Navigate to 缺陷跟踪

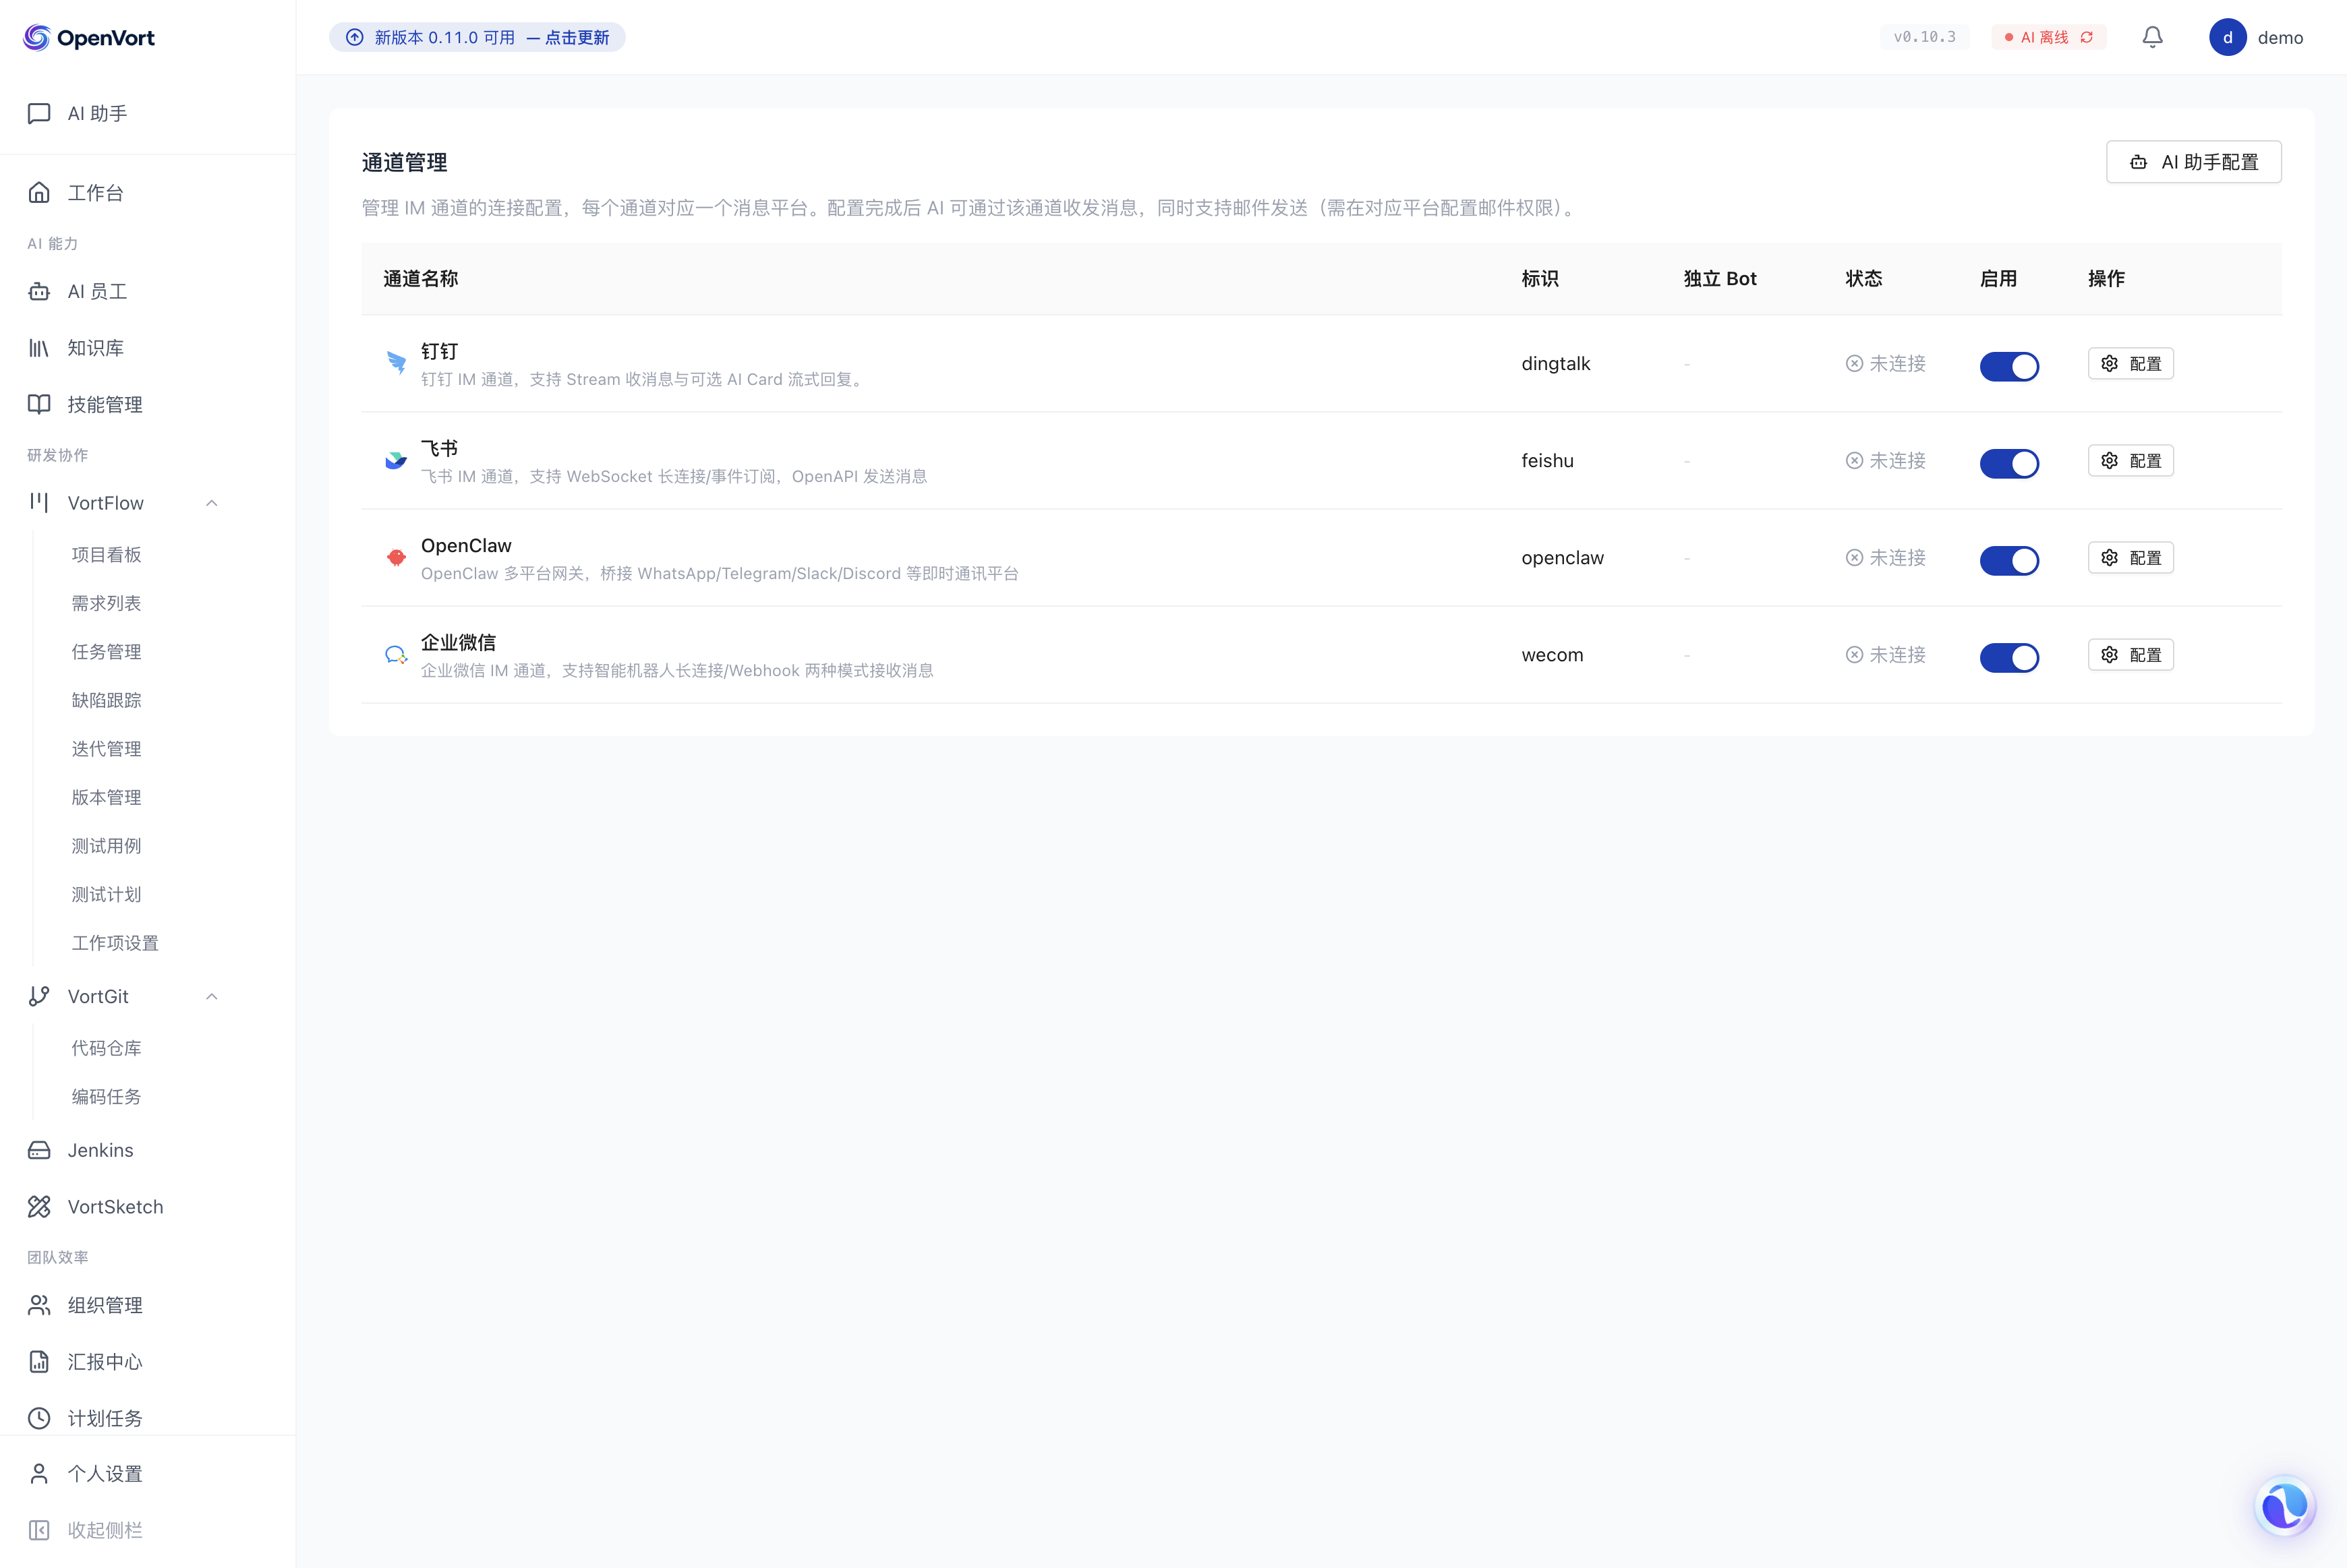[x=106, y=700]
